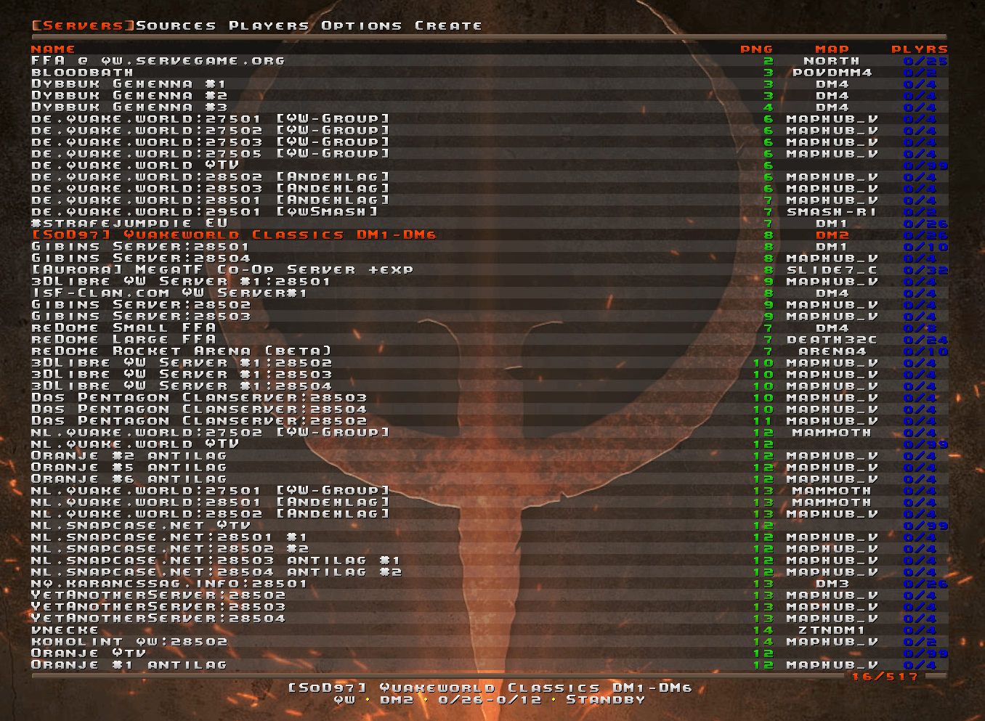Viewport: 985px width, 721px height.
Task: Select the ISF-Clan.com QW Server#1 row
Action: coord(169,293)
